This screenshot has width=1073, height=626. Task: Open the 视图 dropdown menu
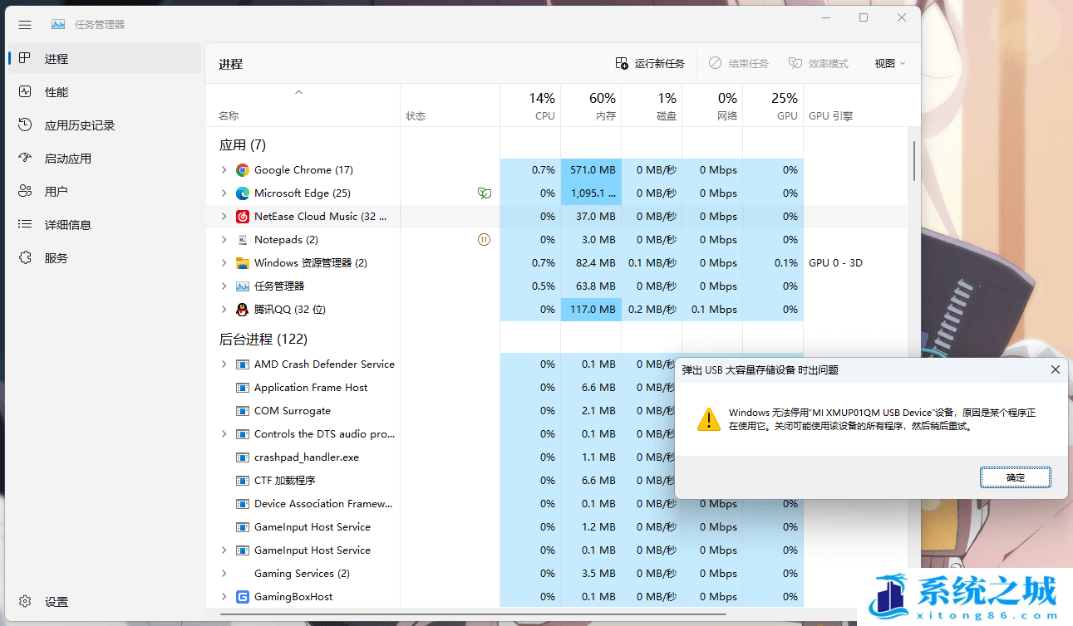click(x=889, y=63)
